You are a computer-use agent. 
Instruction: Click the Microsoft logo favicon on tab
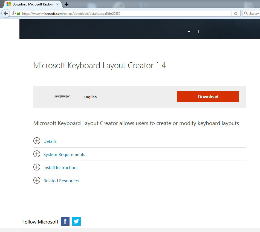point(8,4)
